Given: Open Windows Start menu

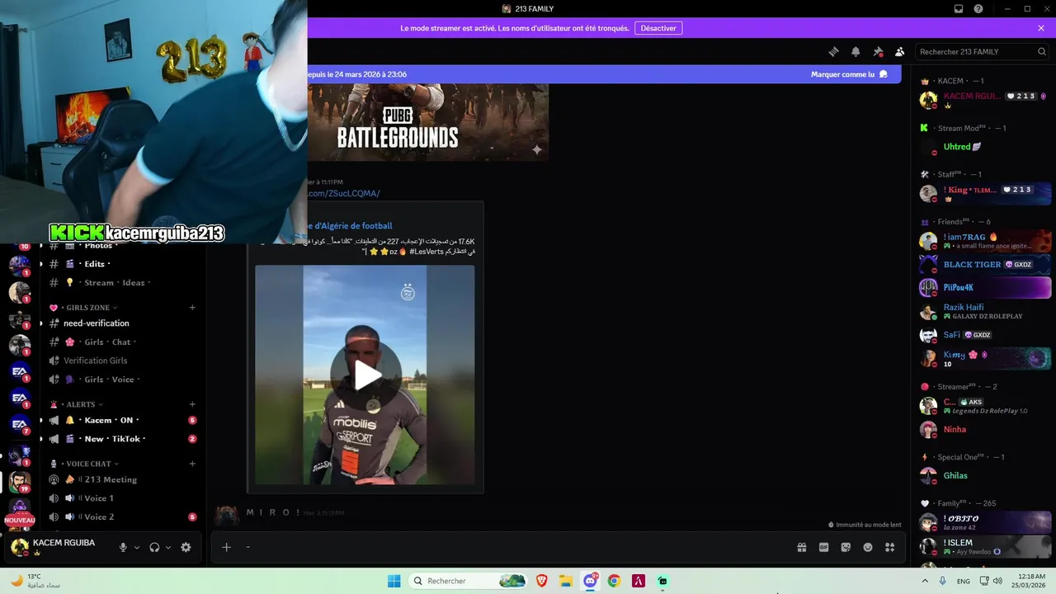Looking at the screenshot, I should point(394,581).
